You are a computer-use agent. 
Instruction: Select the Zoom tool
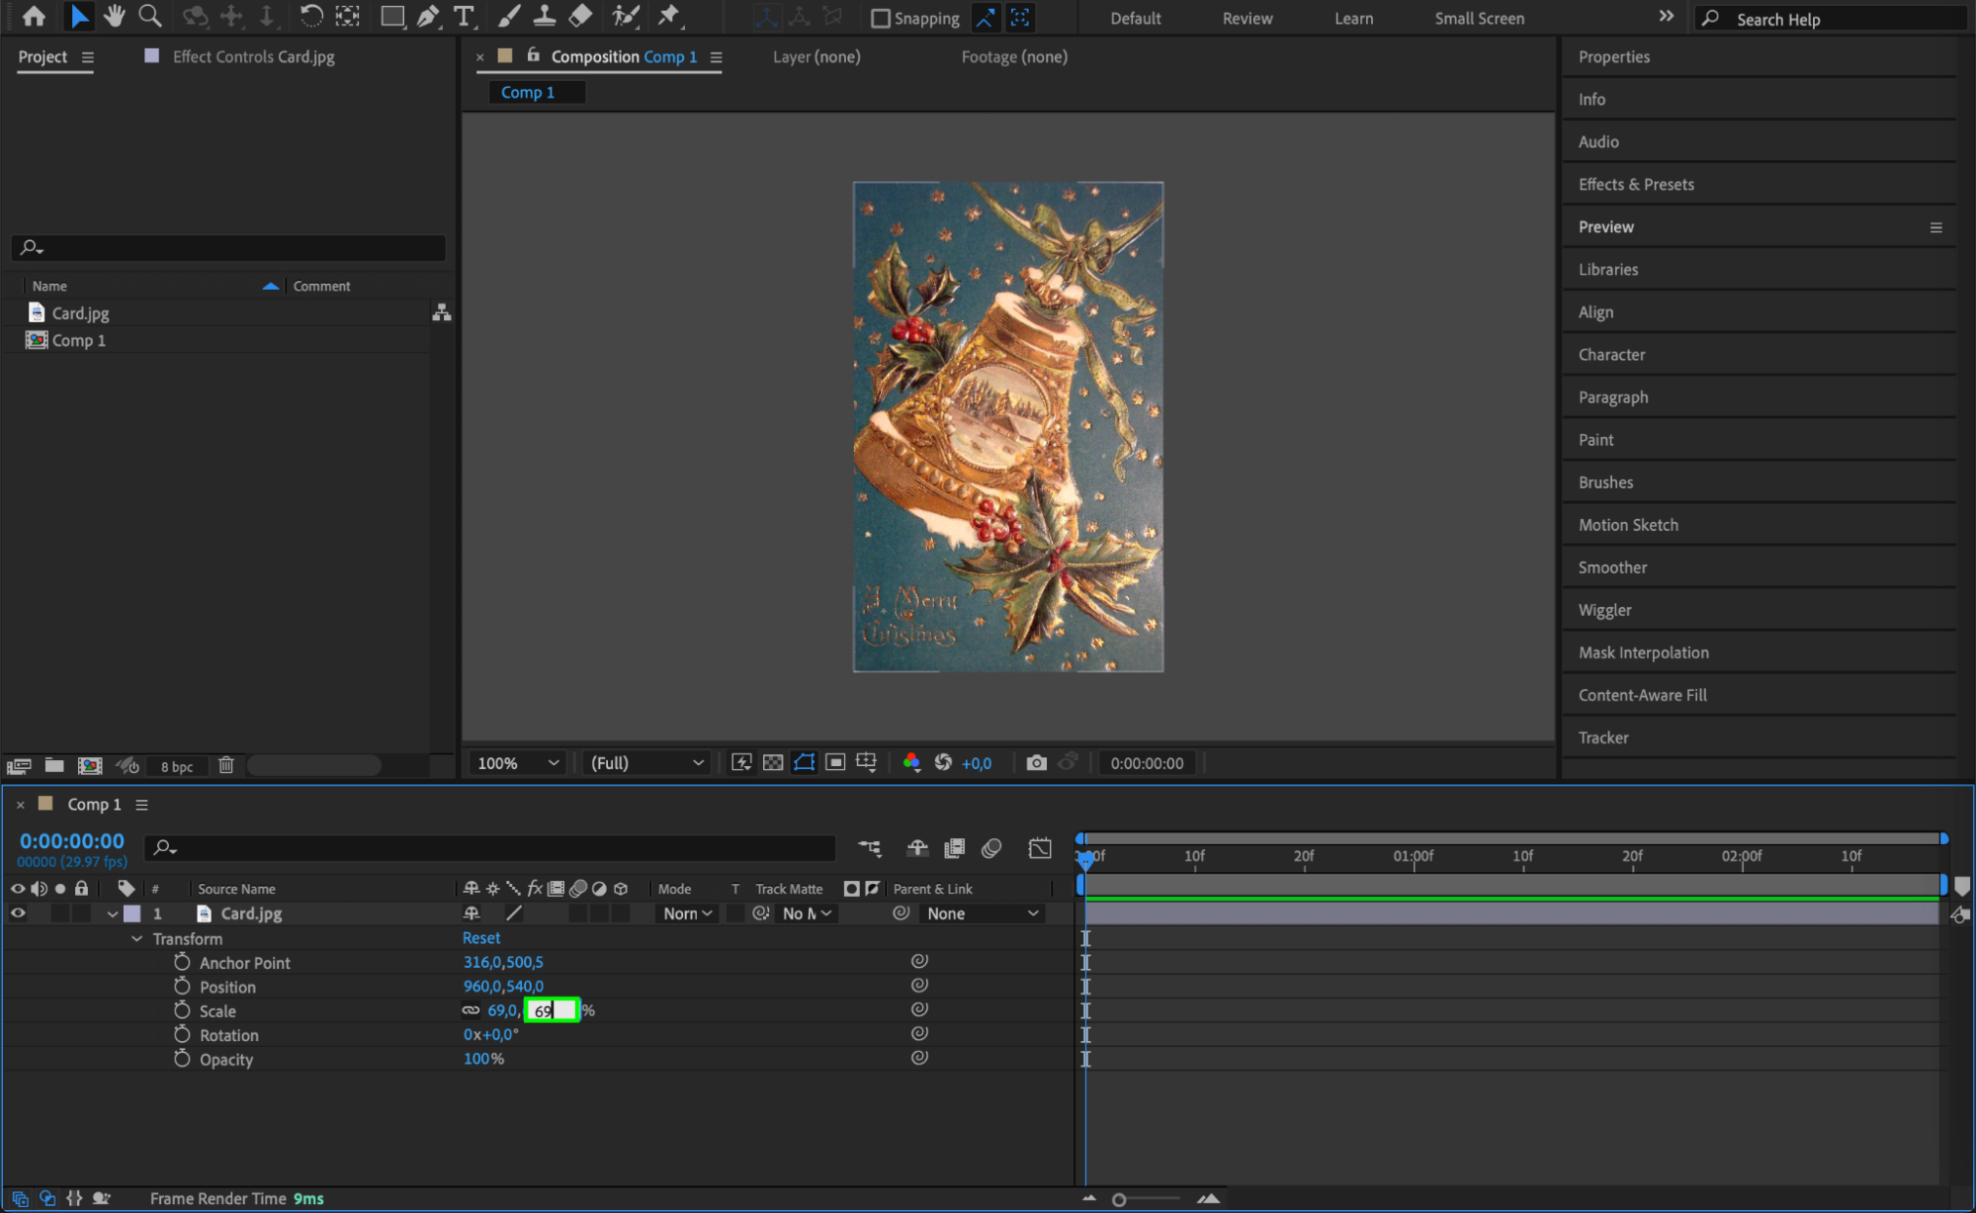pyautogui.click(x=150, y=16)
